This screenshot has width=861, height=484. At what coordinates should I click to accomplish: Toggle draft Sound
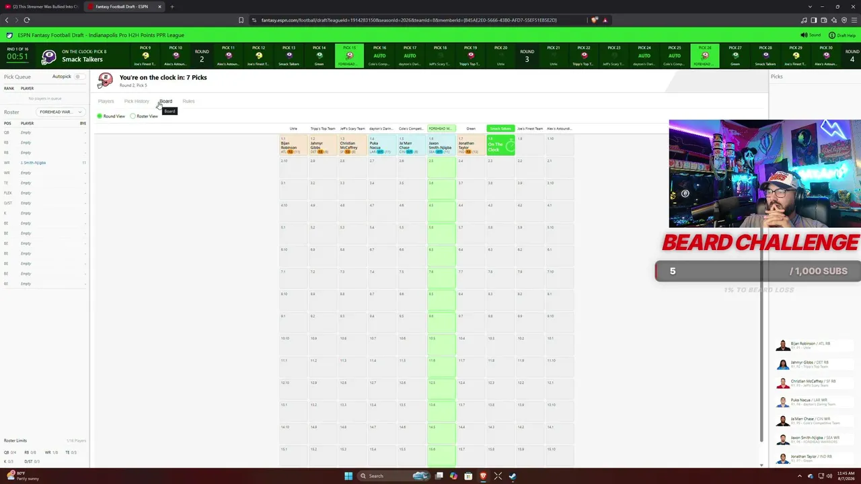pyautogui.click(x=811, y=35)
